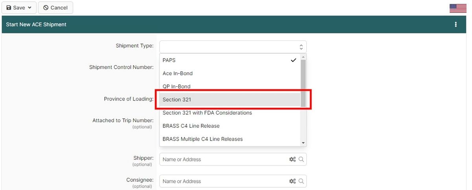Click the Shipper search magnifier icon
Viewport: 472px width, 190px height.
click(x=301, y=159)
